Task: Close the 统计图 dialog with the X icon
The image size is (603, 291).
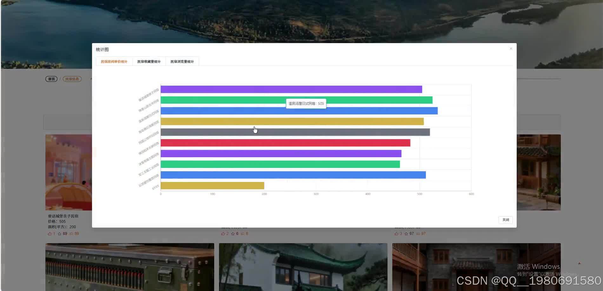Action: click(x=511, y=48)
